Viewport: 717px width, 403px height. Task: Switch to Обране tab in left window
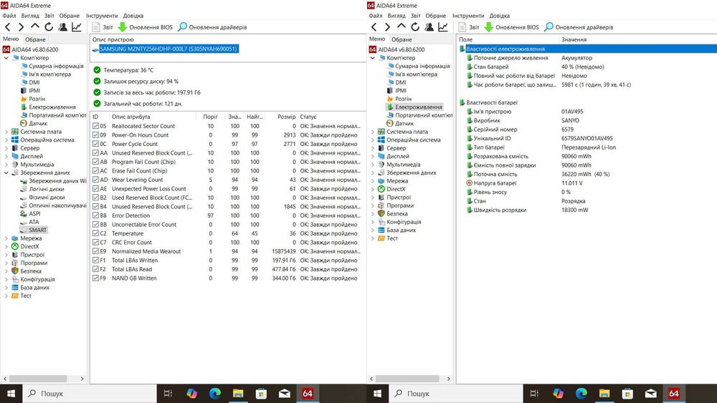coord(35,39)
